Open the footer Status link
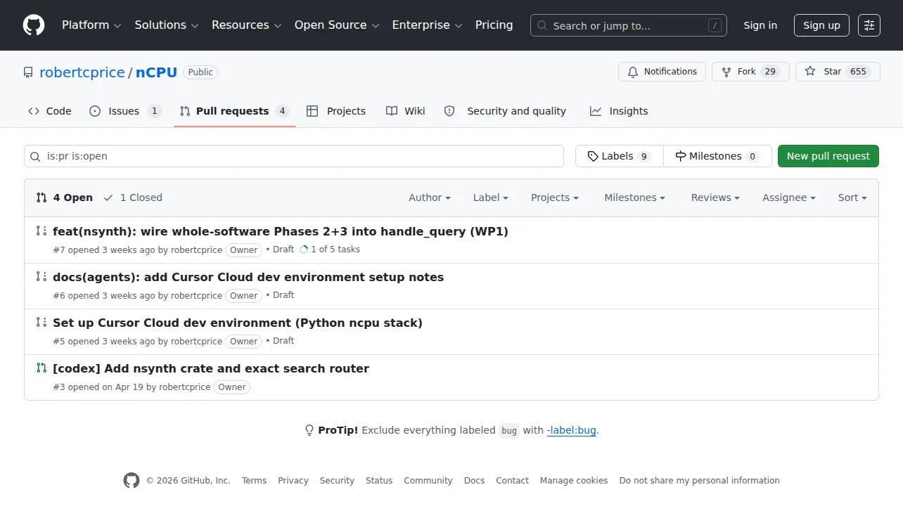The width and height of the screenshot is (903, 518). [379, 481]
